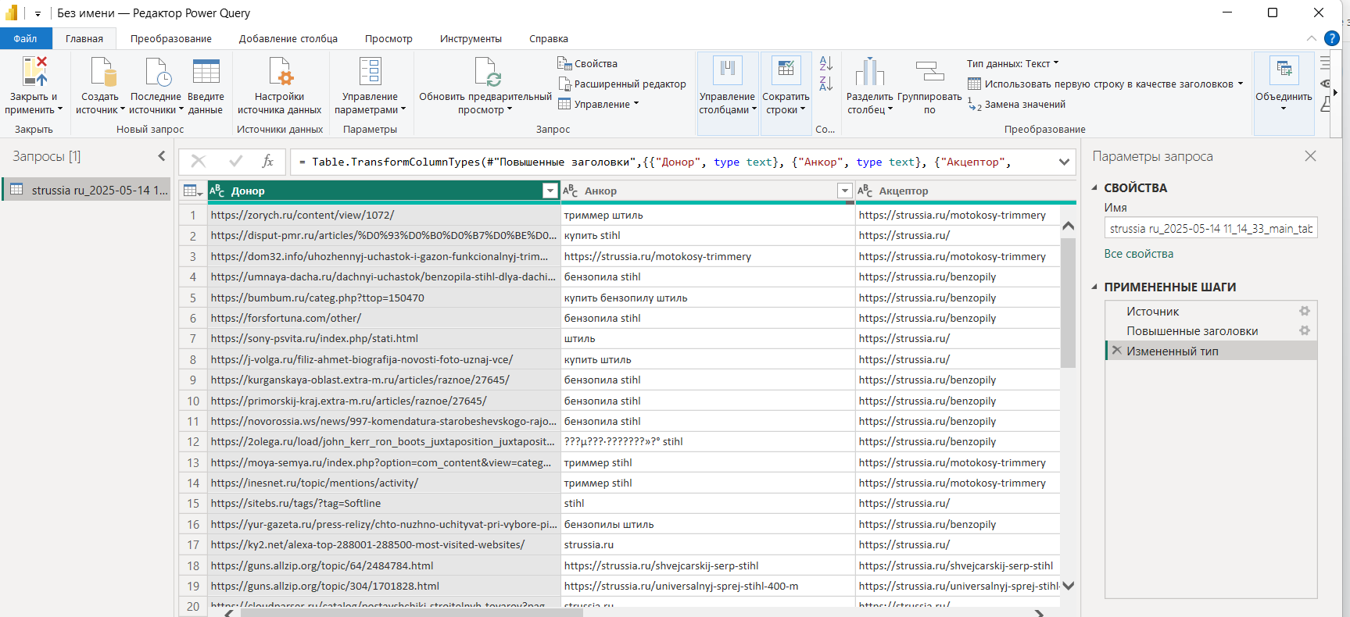Image resolution: width=1350 pixels, height=617 pixels.
Task: Click the Split Column icon
Action: pos(869,72)
